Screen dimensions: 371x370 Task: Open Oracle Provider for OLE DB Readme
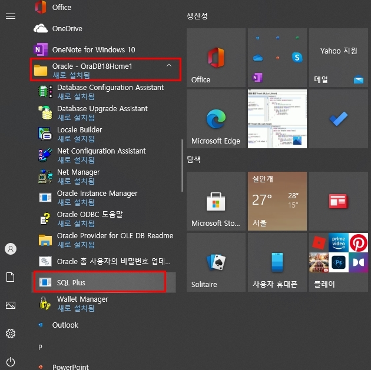[104, 240]
